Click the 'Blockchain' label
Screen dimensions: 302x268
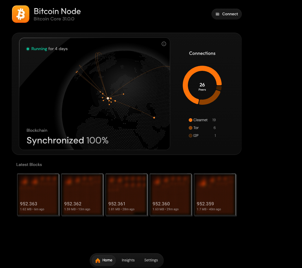click(37, 131)
